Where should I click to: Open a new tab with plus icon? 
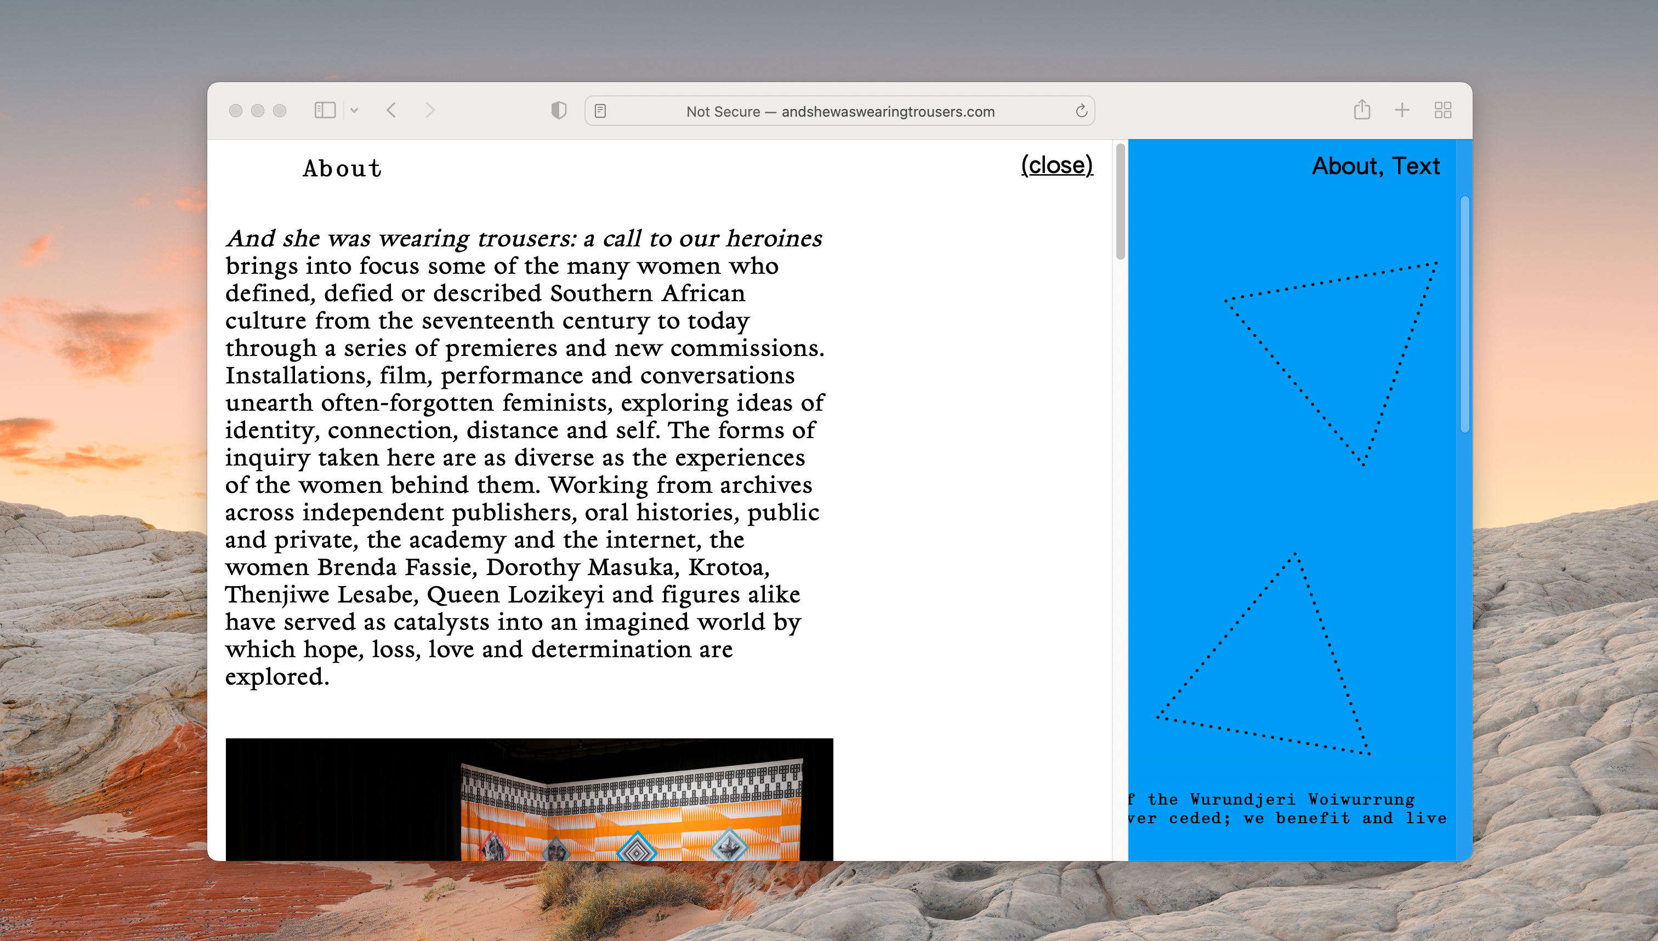1402,111
